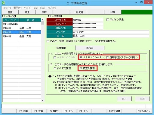The height and width of the screenshot is (115, 154).
Task: Switch to the 連絡先 tab
Action: click(x=90, y=48)
